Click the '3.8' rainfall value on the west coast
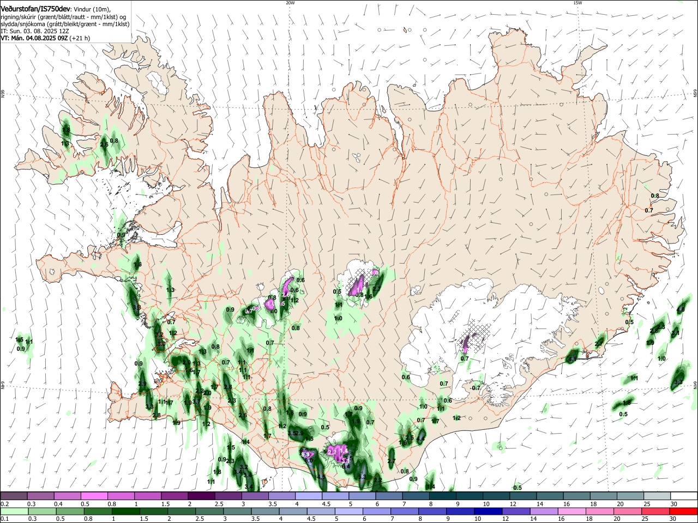This screenshot has height=523, width=698. [137, 307]
